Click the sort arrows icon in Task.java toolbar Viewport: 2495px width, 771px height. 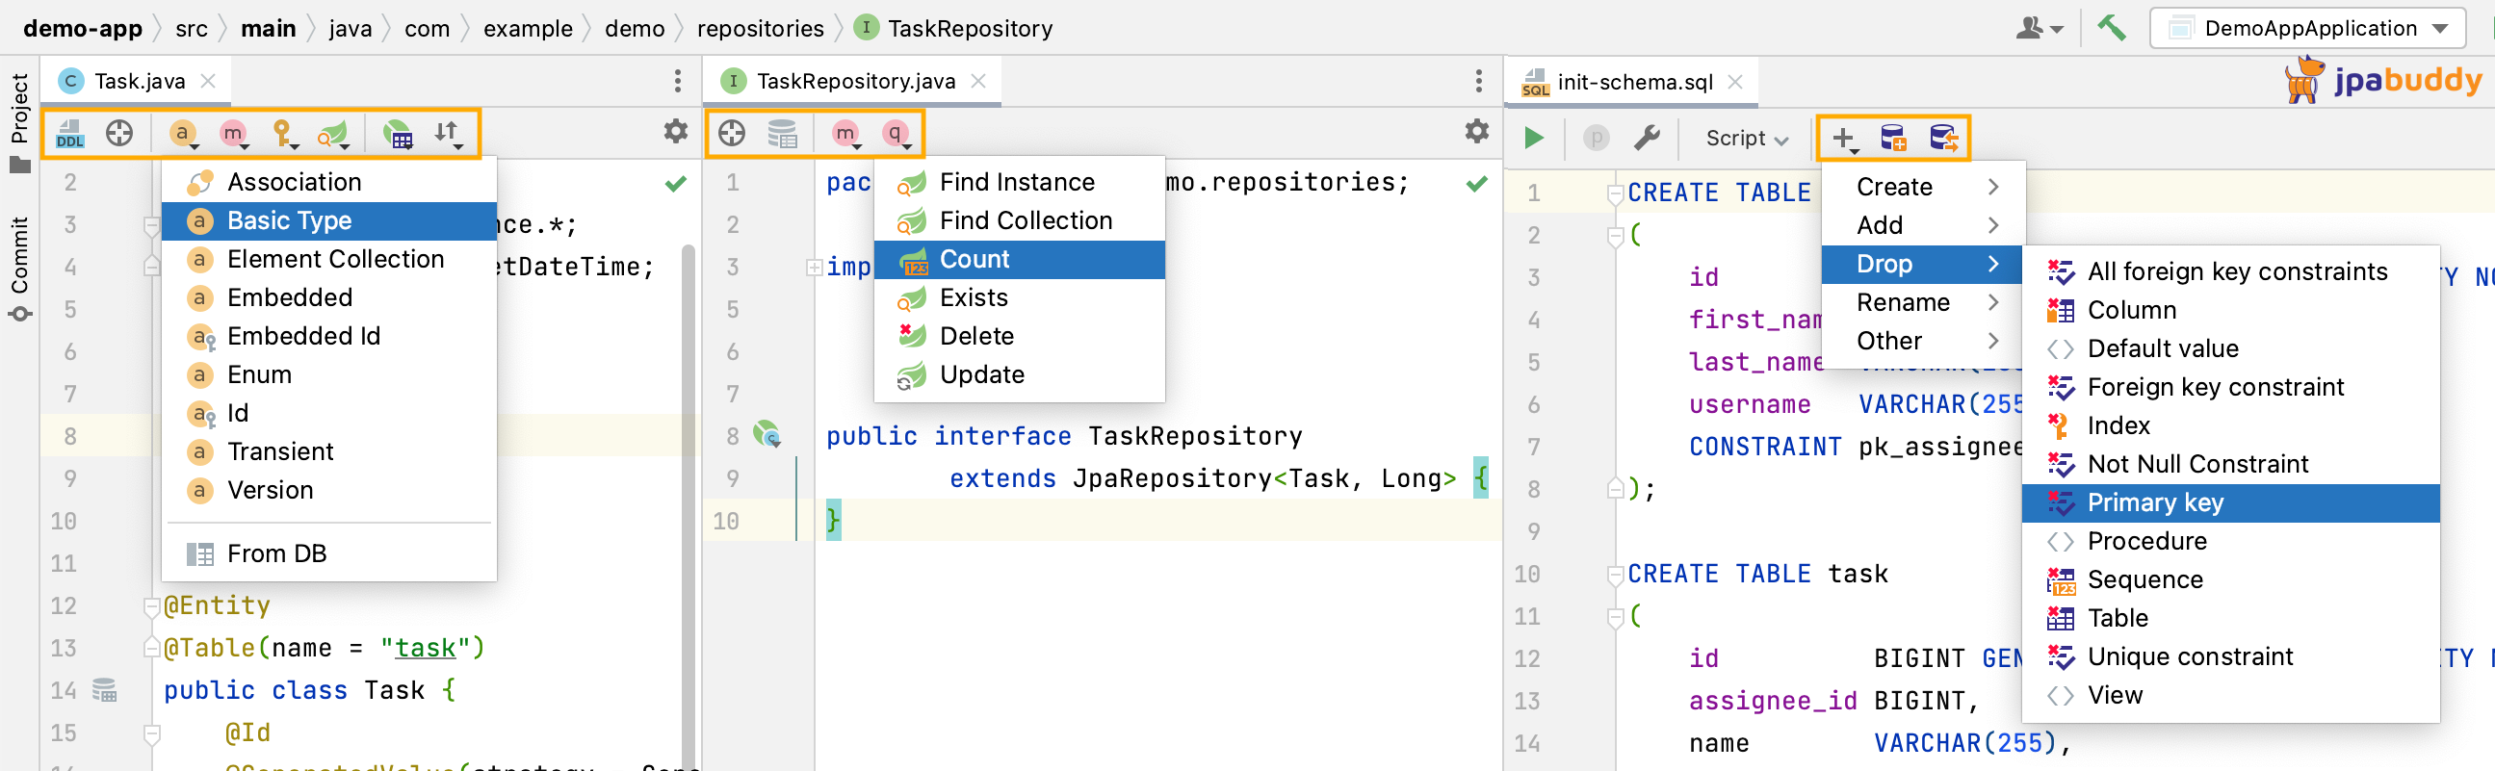[448, 133]
